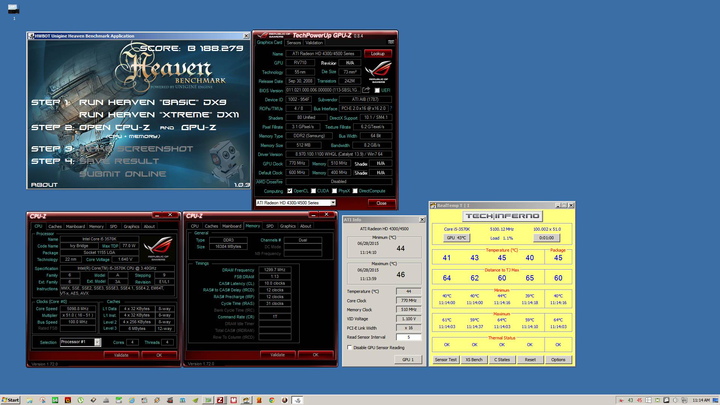
Task: Open the desktop icon labeled 1
Action: [14, 12]
